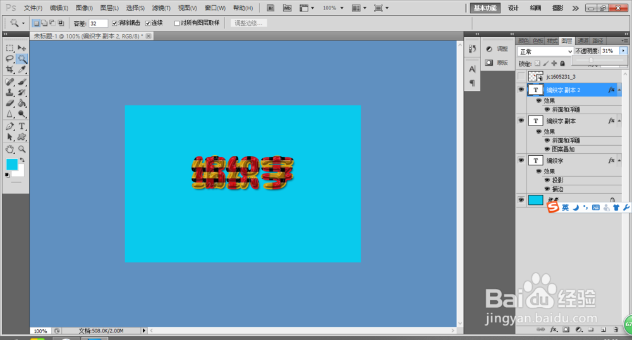The width and height of the screenshot is (632, 340).
Task: Select the Clone Stamp tool
Action: coord(9,93)
